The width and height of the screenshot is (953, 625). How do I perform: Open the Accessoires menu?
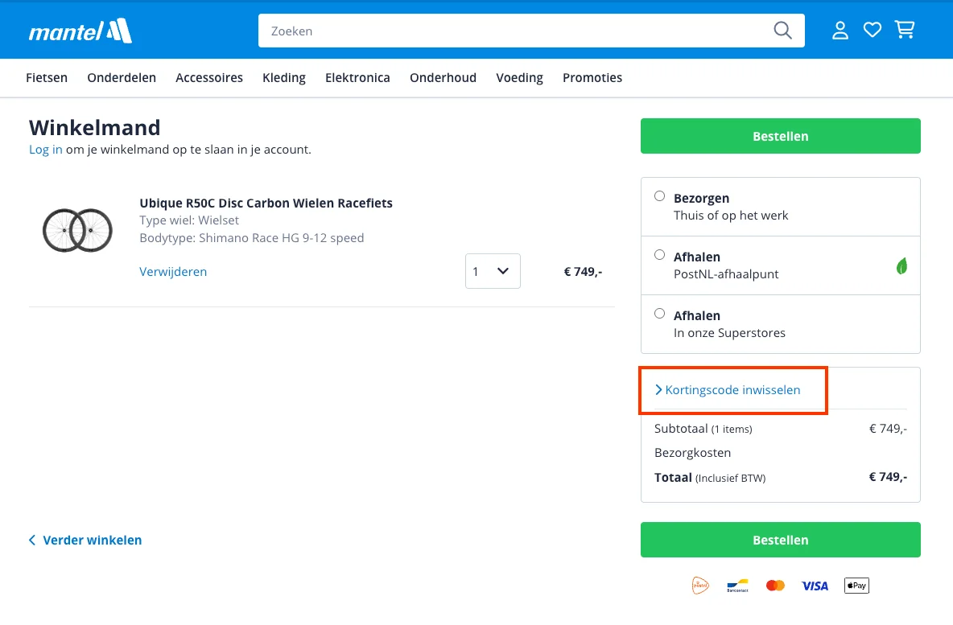pos(209,78)
